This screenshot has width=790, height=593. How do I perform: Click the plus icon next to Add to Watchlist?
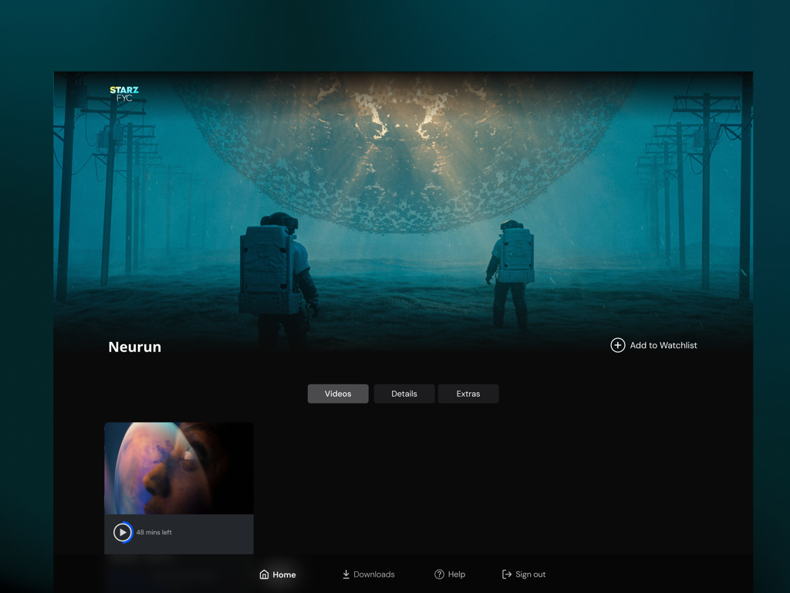(x=617, y=345)
